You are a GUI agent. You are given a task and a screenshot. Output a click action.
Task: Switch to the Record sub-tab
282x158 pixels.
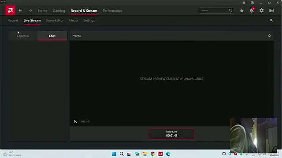(13, 21)
